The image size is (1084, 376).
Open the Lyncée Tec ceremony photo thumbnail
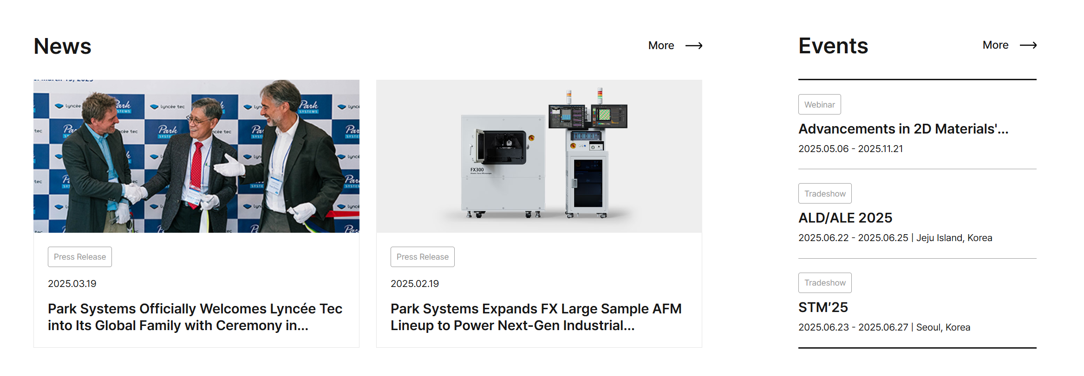[196, 156]
